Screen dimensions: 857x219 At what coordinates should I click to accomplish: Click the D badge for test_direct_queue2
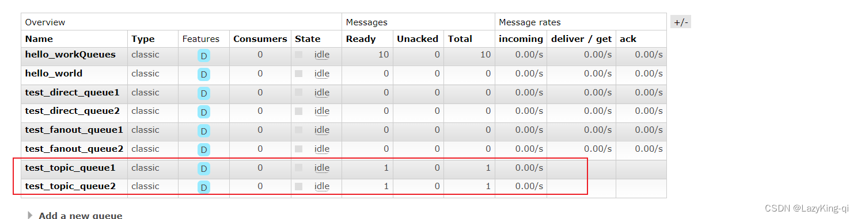pos(204,112)
